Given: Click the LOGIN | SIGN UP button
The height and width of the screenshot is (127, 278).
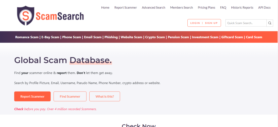Looking at the screenshot, I should click(x=204, y=23).
